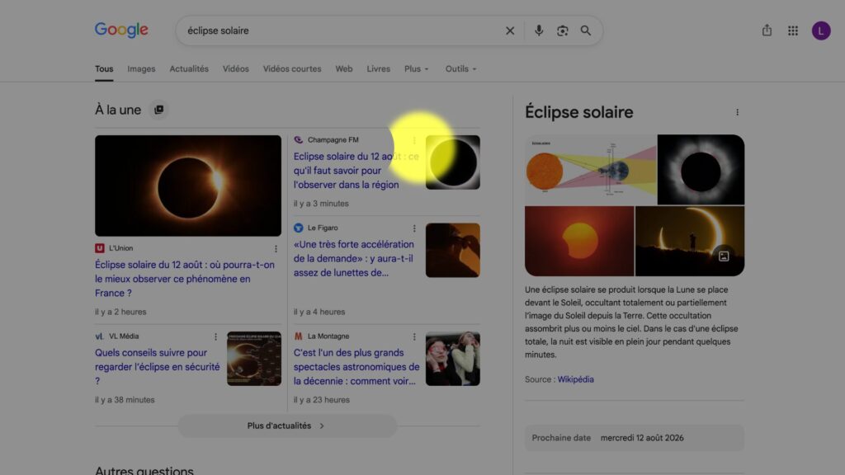
Task: Open the La Montagne thumbnail of eclipse viewers
Action: click(453, 359)
